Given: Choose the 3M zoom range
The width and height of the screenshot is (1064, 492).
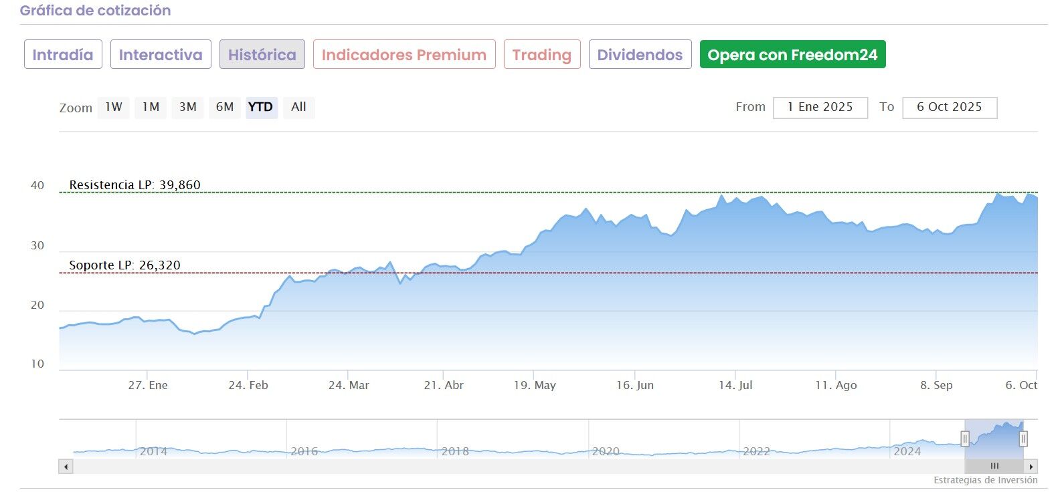Looking at the screenshot, I should point(187,107).
